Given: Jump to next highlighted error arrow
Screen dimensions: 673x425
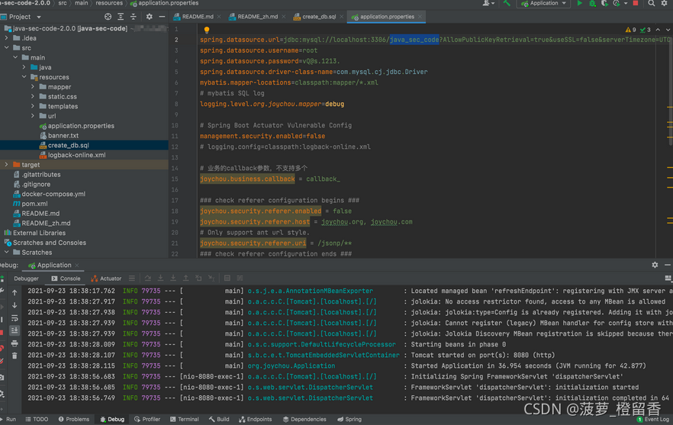Looking at the screenshot, I should [x=668, y=30].
